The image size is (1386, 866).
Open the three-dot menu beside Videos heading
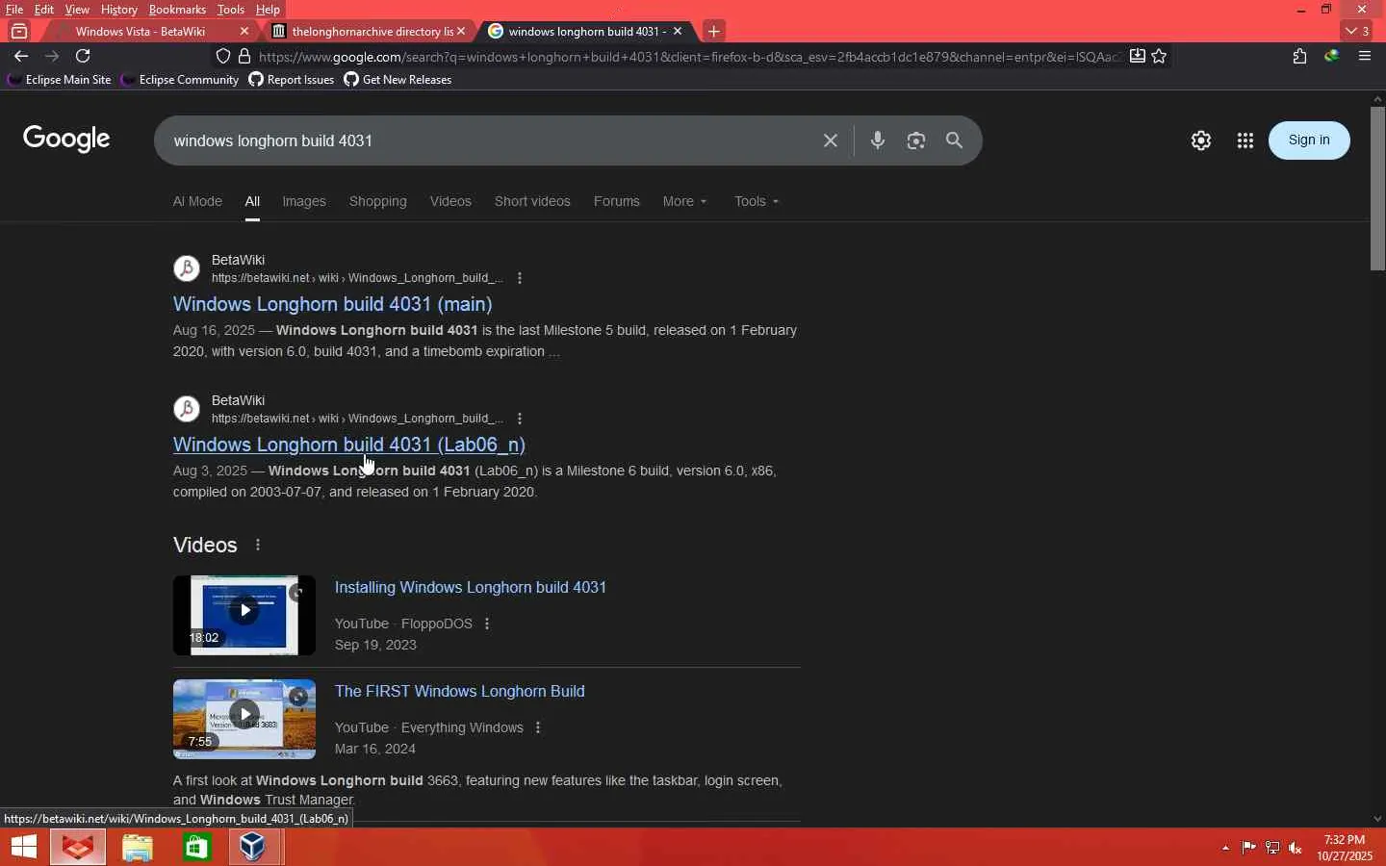point(258,545)
